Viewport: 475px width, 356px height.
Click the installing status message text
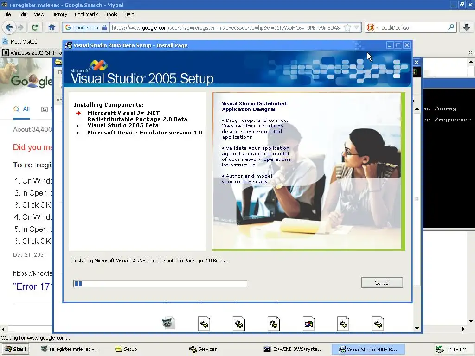pos(151,261)
